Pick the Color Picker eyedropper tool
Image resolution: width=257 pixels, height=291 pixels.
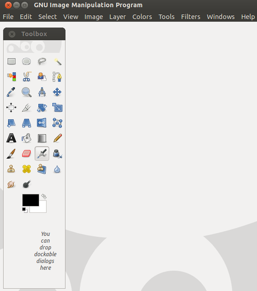coord(11,92)
